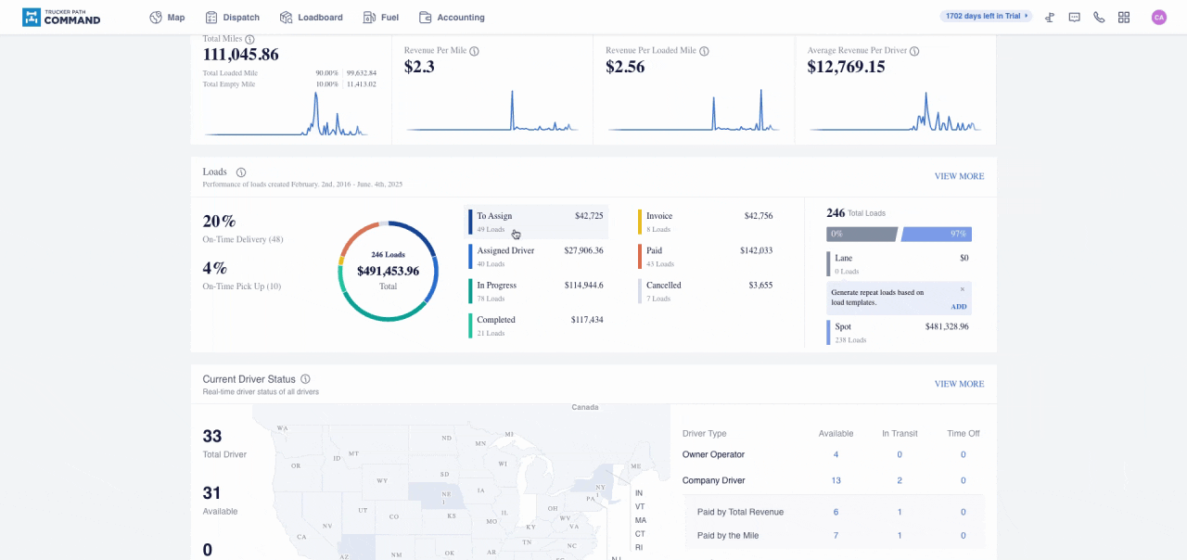Open the apps grid icon
Image resolution: width=1187 pixels, height=560 pixels.
click(x=1124, y=18)
